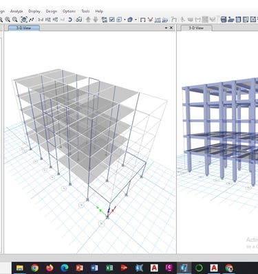The height and width of the screenshot is (274, 258).
Task: Click the Assign Frame toolbar icon
Action: [191, 20]
